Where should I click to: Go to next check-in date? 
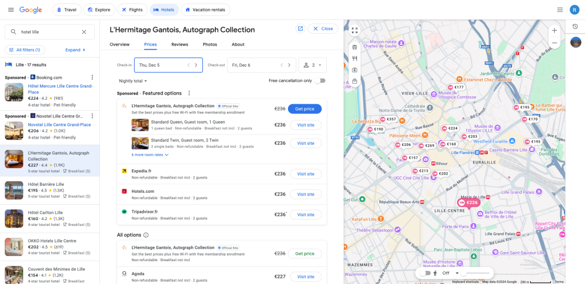click(x=196, y=65)
